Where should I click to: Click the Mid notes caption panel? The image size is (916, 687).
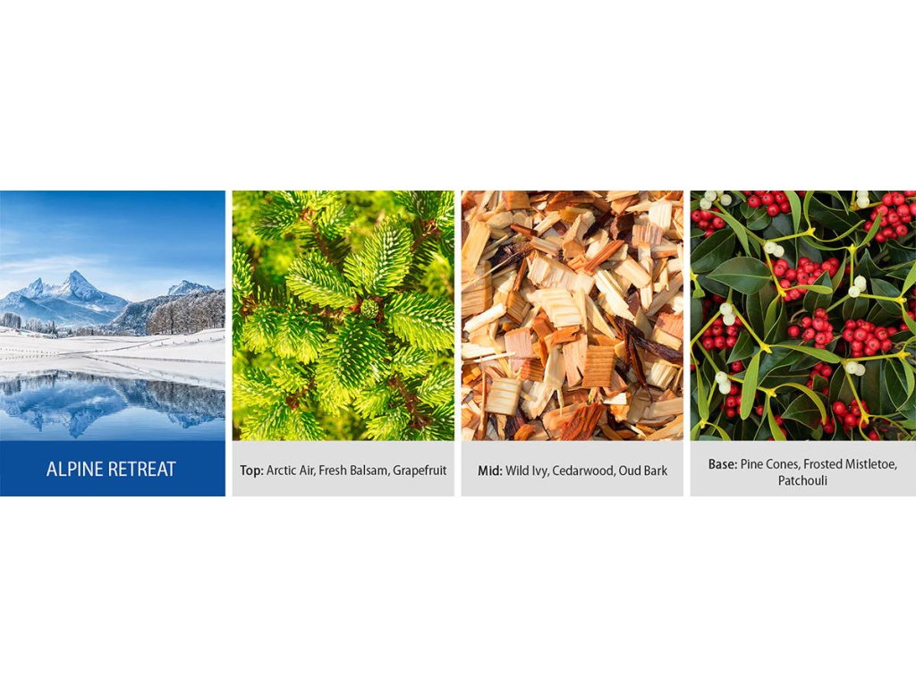click(x=572, y=469)
